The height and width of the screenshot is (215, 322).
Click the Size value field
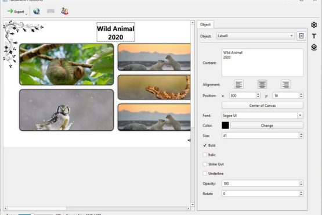pos(261,135)
